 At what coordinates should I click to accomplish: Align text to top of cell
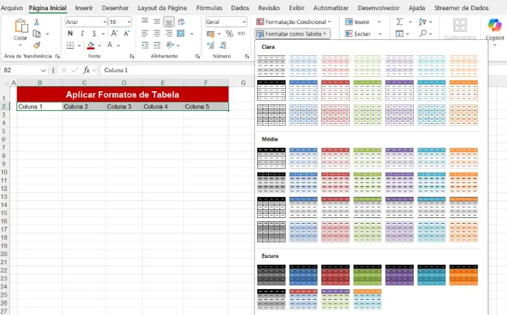click(145, 22)
